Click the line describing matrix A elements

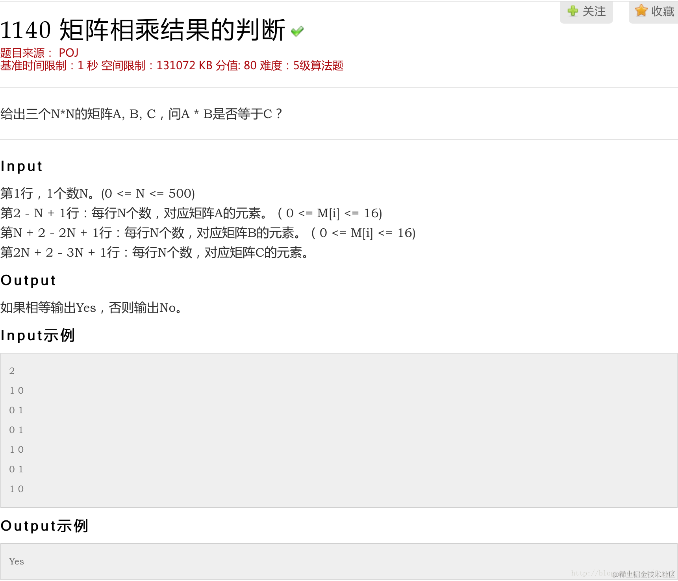(x=191, y=213)
